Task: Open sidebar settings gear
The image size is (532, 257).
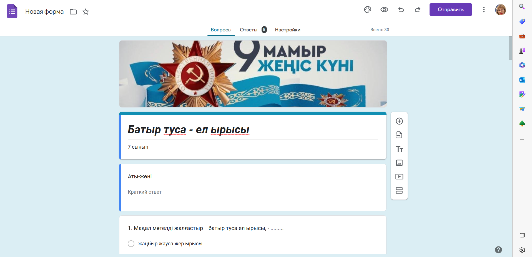Action: [x=522, y=250]
